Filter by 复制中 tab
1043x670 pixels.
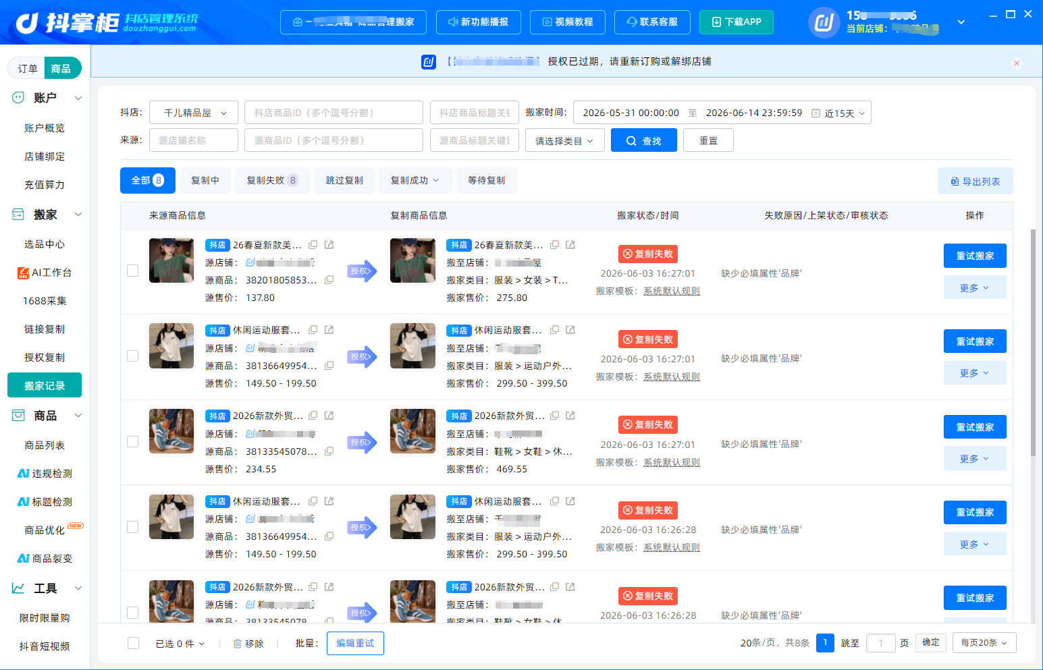point(205,180)
